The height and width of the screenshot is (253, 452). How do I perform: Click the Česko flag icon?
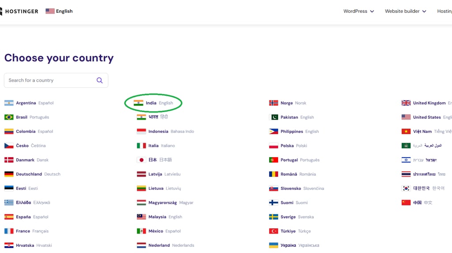click(9, 146)
